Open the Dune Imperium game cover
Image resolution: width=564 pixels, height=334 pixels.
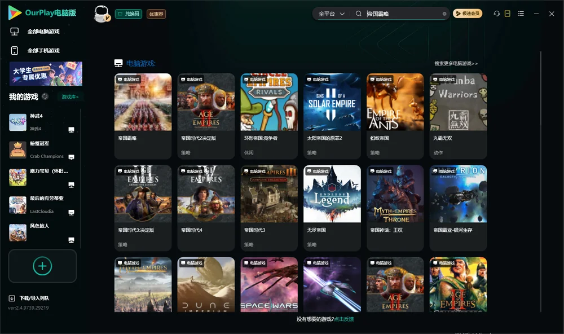[x=206, y=284]
